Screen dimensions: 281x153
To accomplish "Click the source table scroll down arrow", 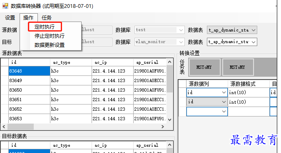I will coord(169,120).
